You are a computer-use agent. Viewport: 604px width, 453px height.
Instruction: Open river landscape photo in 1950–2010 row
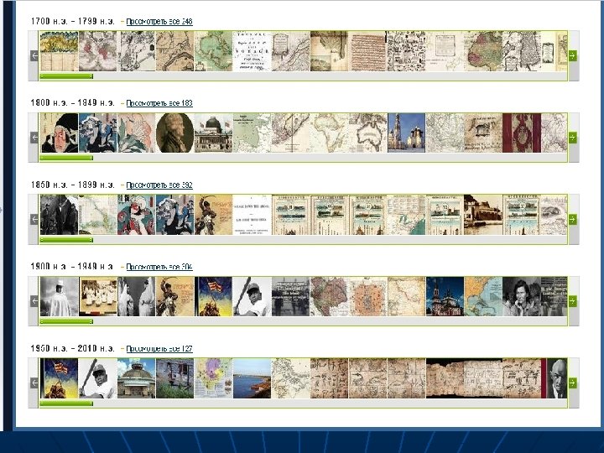point(252,378)
